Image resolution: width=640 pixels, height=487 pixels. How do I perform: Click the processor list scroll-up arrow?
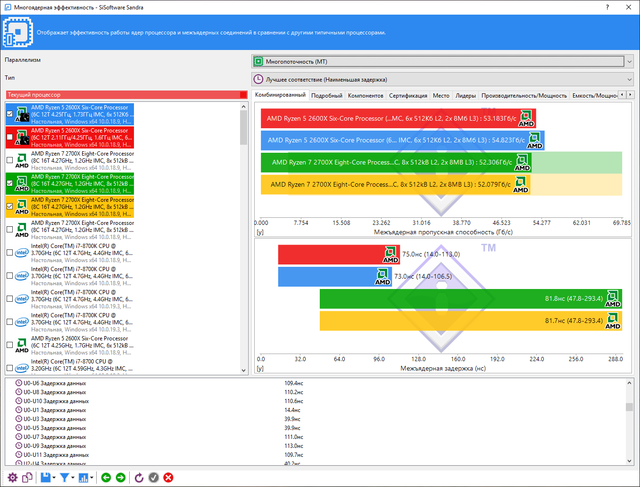244,107
